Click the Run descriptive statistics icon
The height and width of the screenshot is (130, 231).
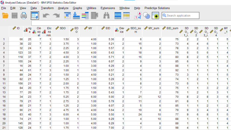point(95,16)
